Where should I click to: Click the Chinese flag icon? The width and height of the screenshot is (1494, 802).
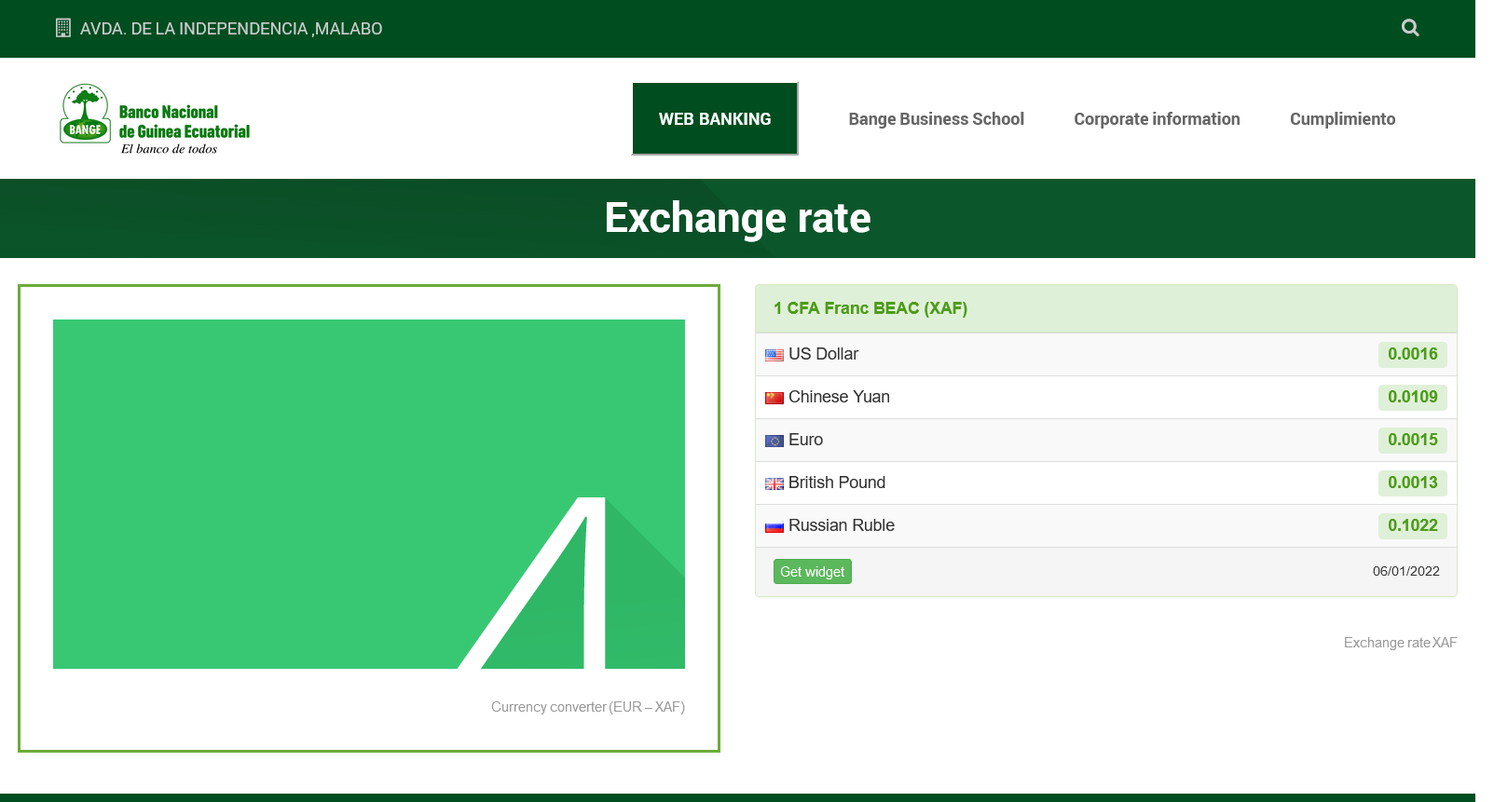[x=774, y=398]
